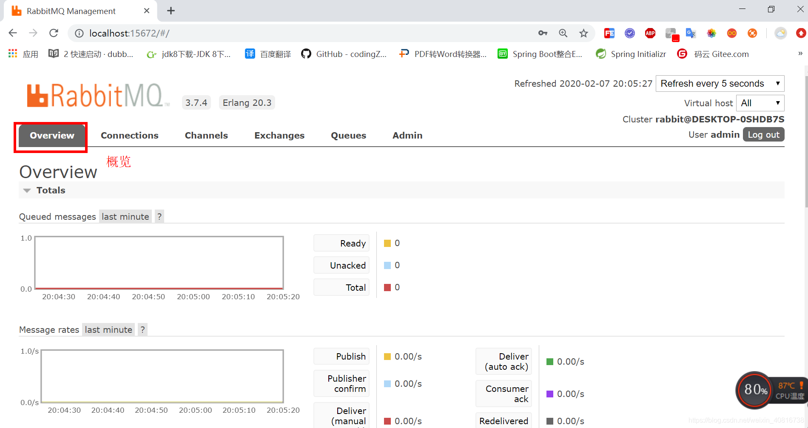Screen dimensions: 808x428
Task: Switch to the Queues tab
Action: (x=348, y=136)
